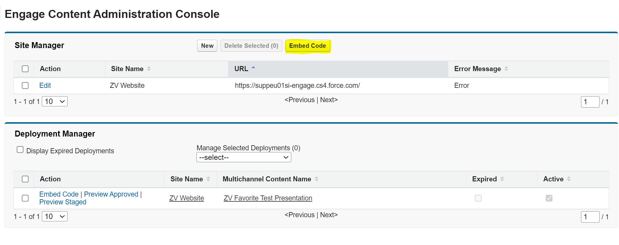
Task: Sort deployments by Active column
Action: pos(569,179)
